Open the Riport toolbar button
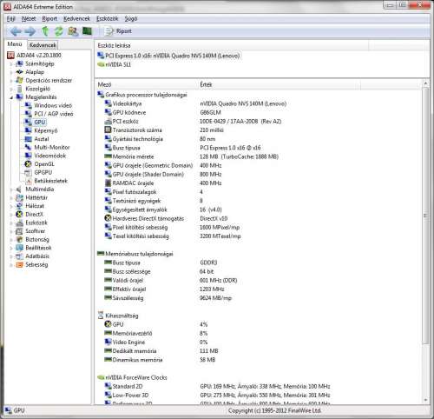 pos(118,31)
